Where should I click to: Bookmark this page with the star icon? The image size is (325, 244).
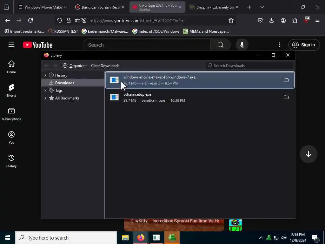click(231, 20)
